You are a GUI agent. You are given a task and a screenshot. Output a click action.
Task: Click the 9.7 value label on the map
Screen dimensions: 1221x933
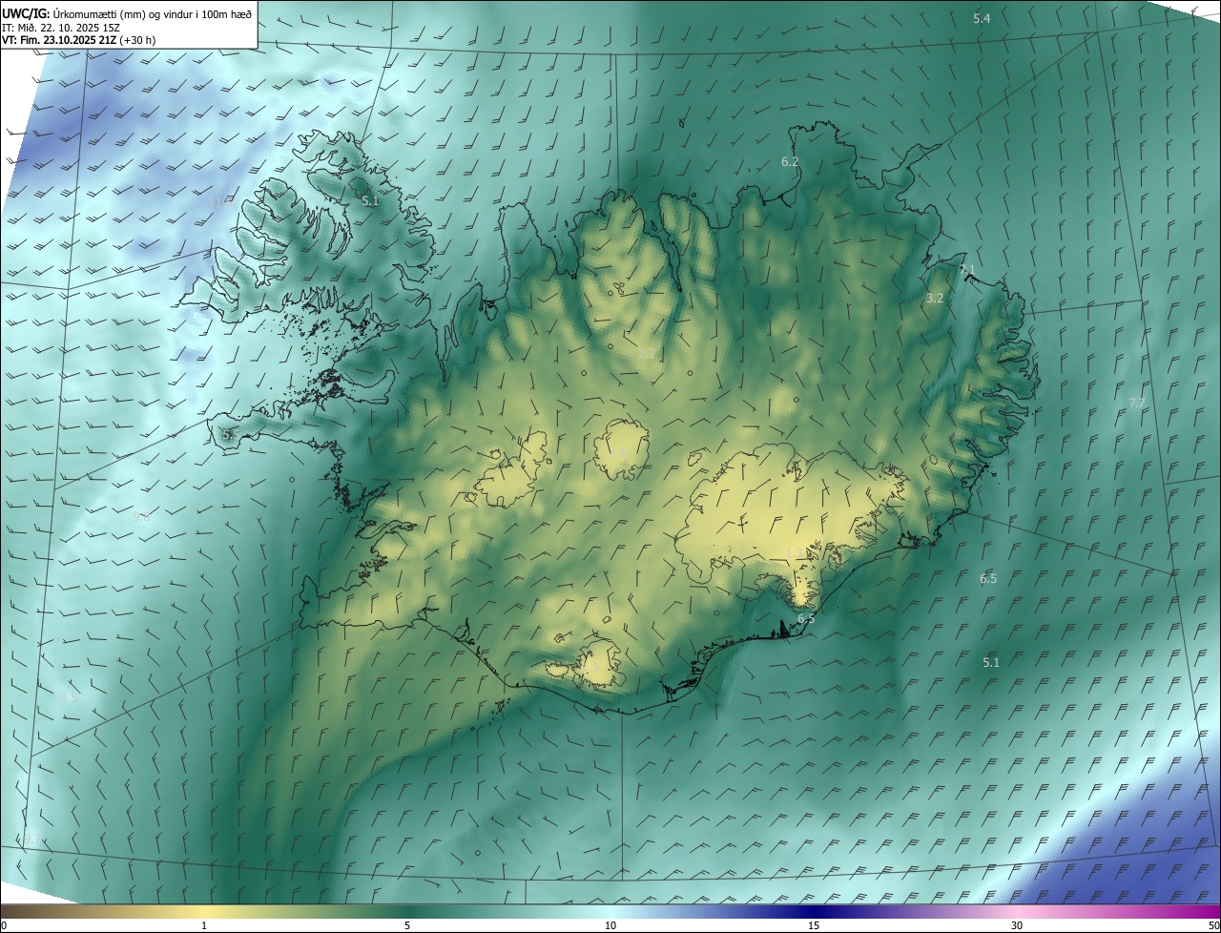[31, 839]
